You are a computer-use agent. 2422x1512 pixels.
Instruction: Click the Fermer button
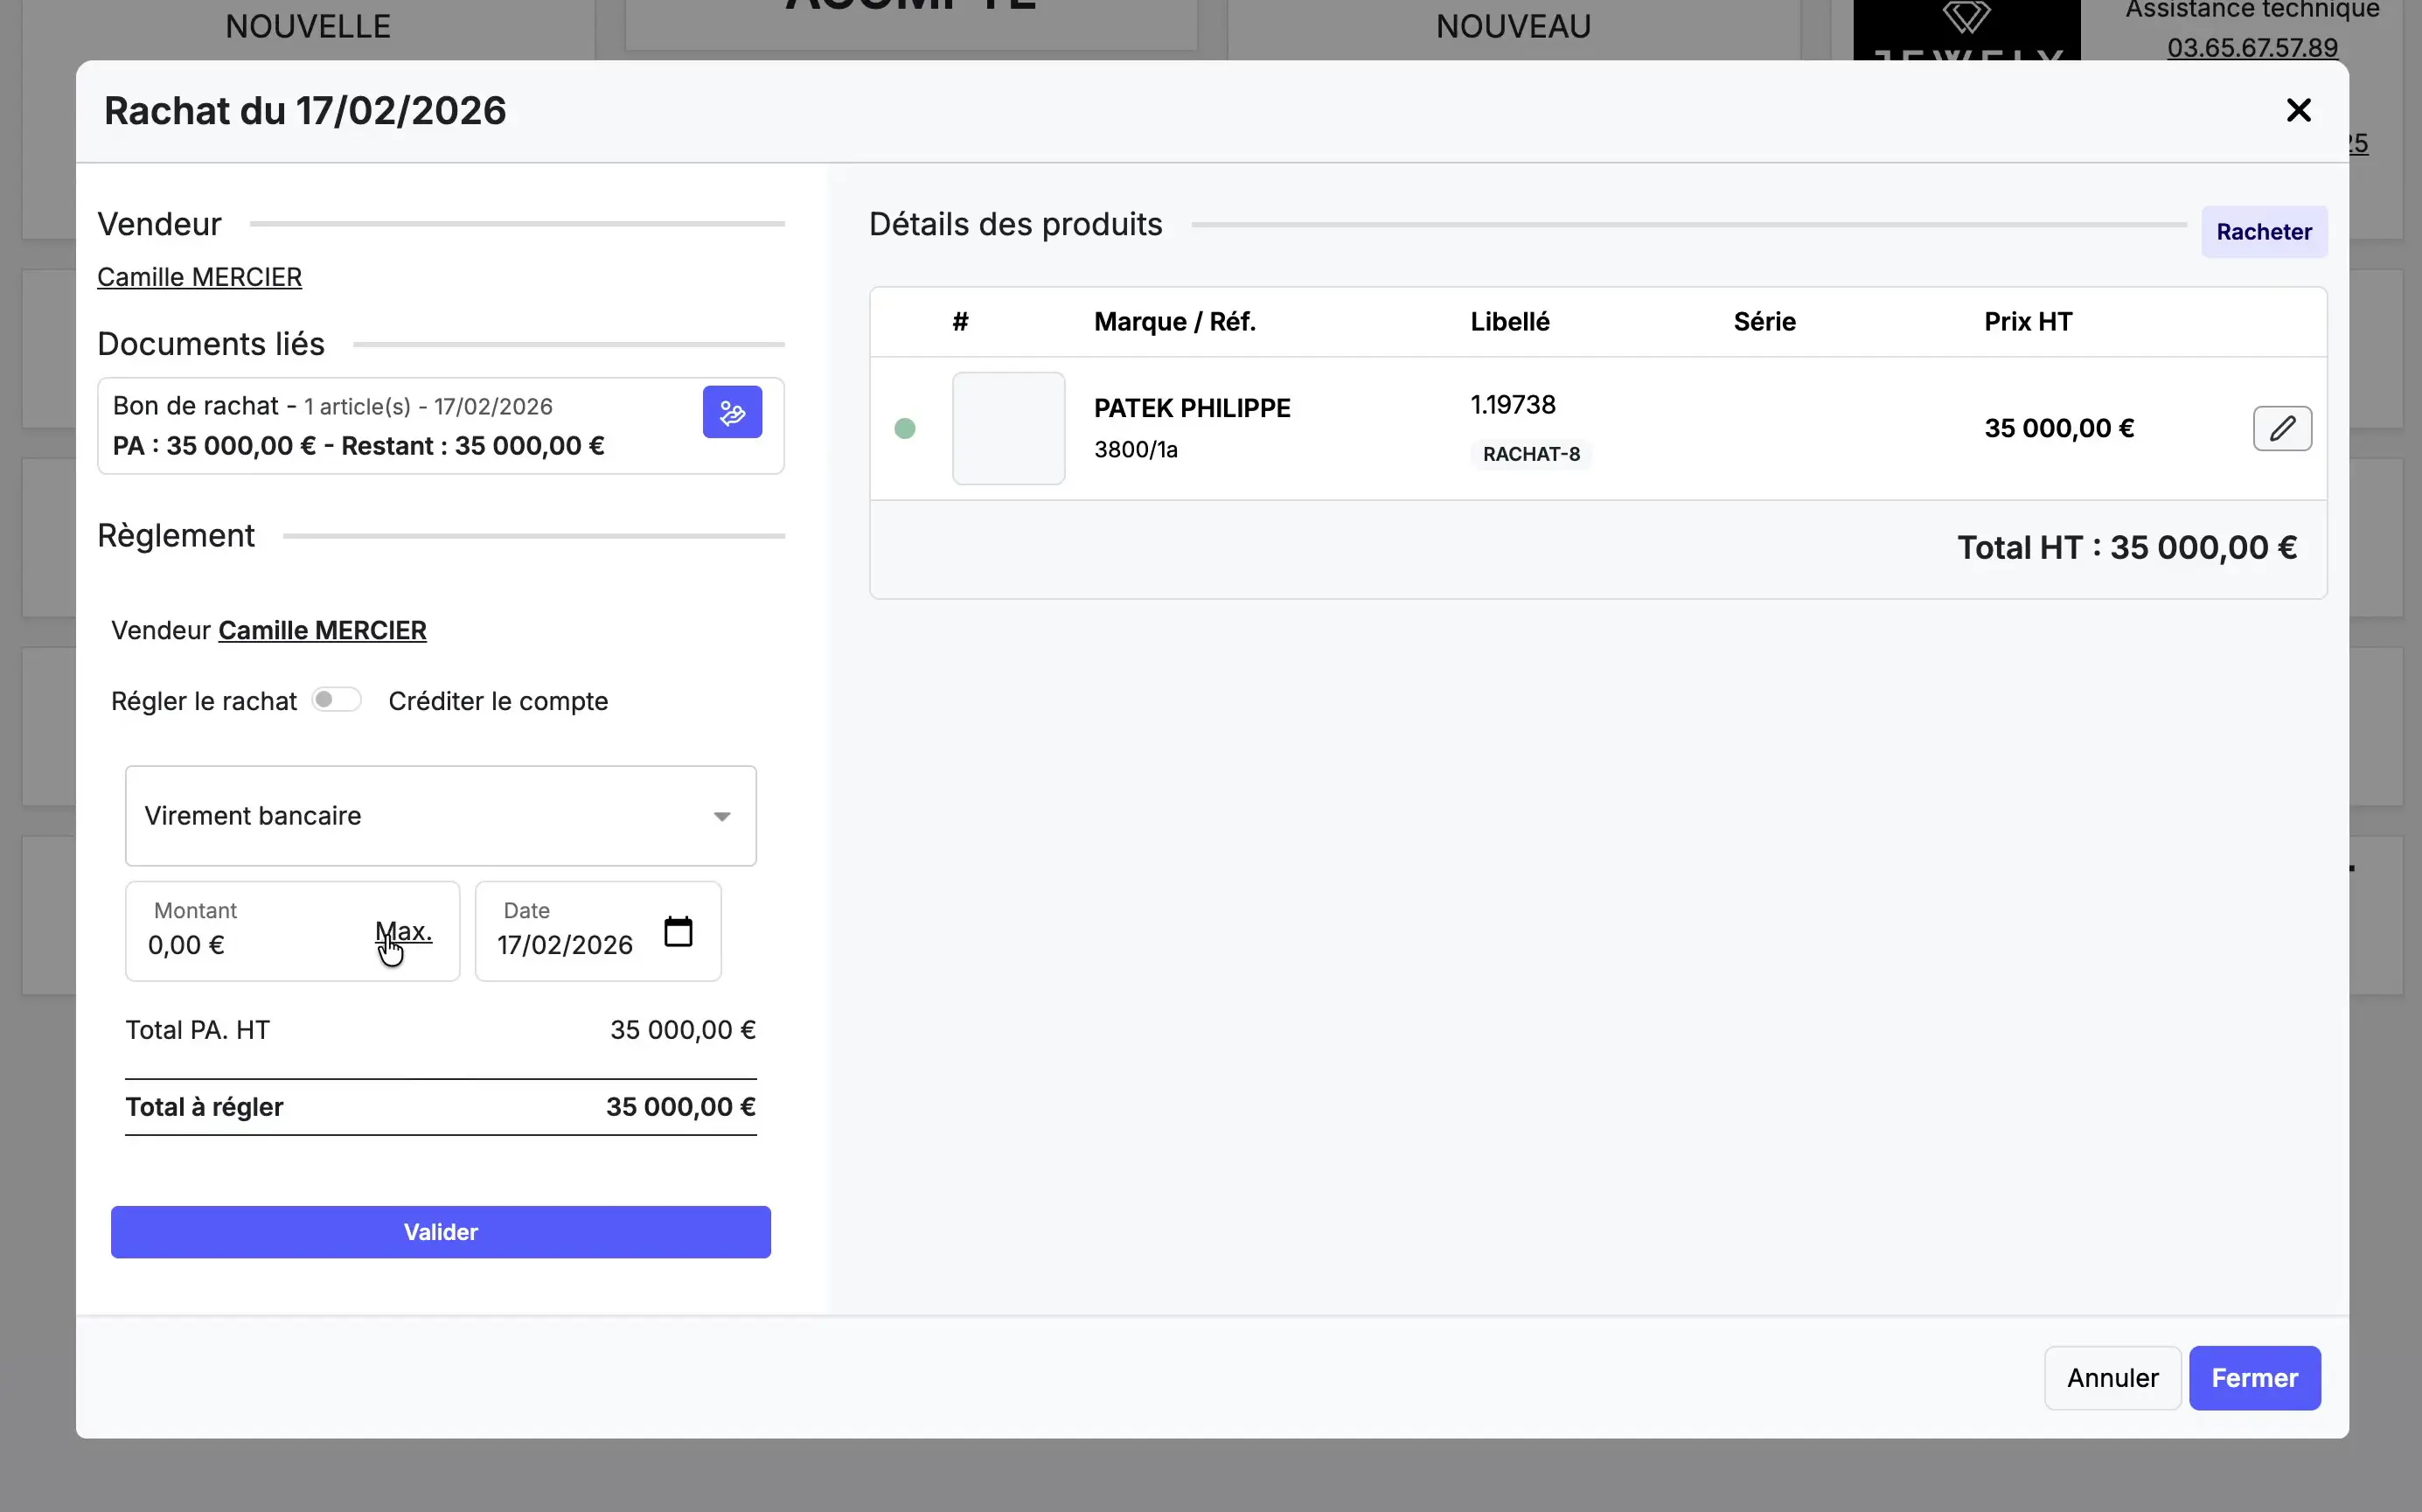click(2254, 1378)
